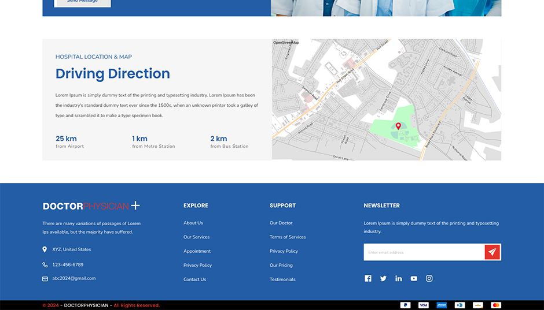Open the YouTube social icon
The image size is (544, 310).
pos(414,278)
